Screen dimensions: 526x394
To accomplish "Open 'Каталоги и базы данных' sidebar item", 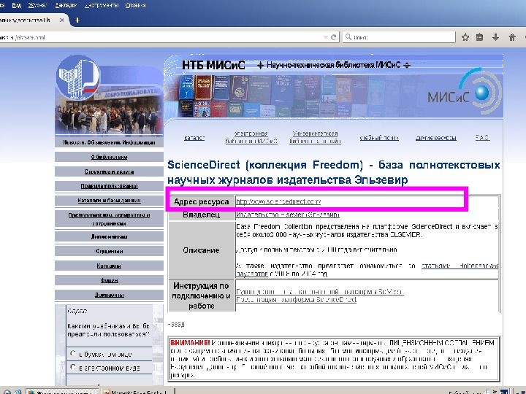I will pyautogui.click(x=109, y=201).
